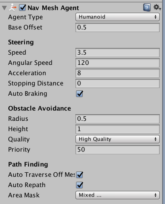165x204 pixels.
Task: Click the Priority field showing 50
Action: pos(117,149)
